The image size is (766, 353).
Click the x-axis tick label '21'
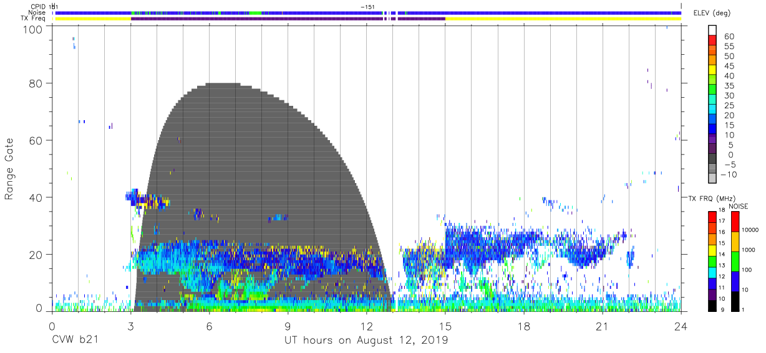pos(602,326)
